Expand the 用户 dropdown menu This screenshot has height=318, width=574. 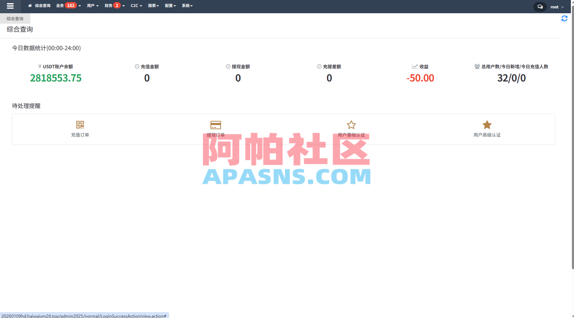point(93,6)
